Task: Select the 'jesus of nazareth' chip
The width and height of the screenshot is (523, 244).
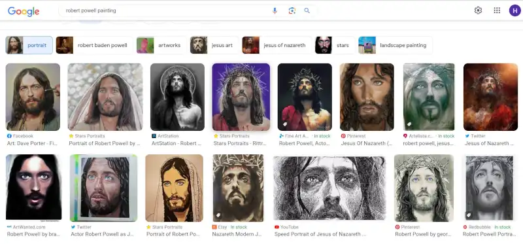Action: coord(277,45)
